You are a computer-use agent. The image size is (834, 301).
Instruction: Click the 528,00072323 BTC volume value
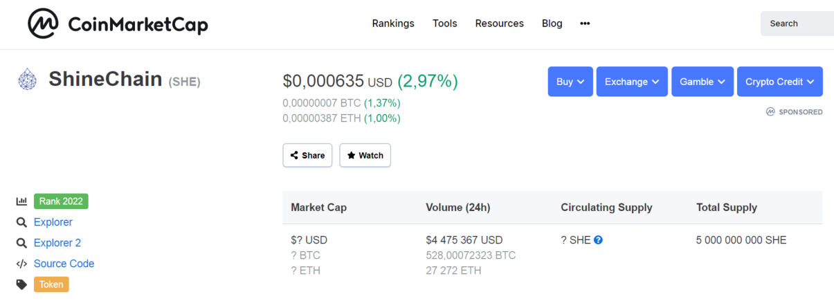click(471, 255)
